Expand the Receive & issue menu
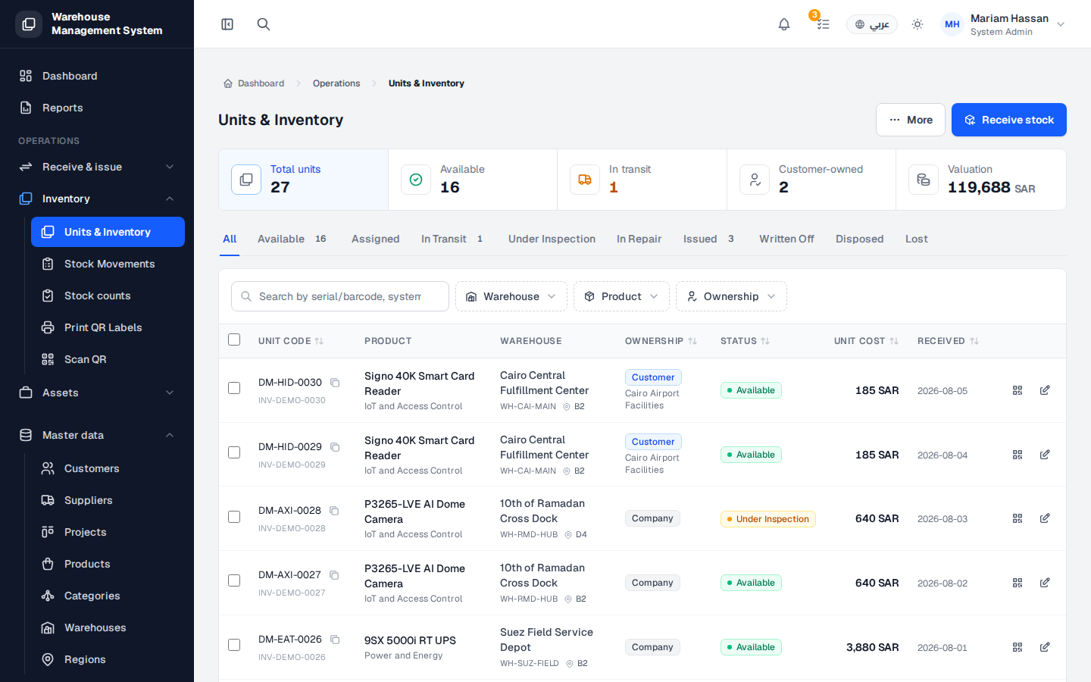Image resolution: width=1091 pixels, height=682 pixels. [97, 167]
